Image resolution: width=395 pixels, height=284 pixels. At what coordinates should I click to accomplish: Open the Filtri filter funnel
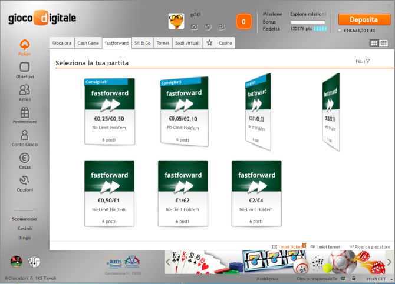[x=363, y=61]
